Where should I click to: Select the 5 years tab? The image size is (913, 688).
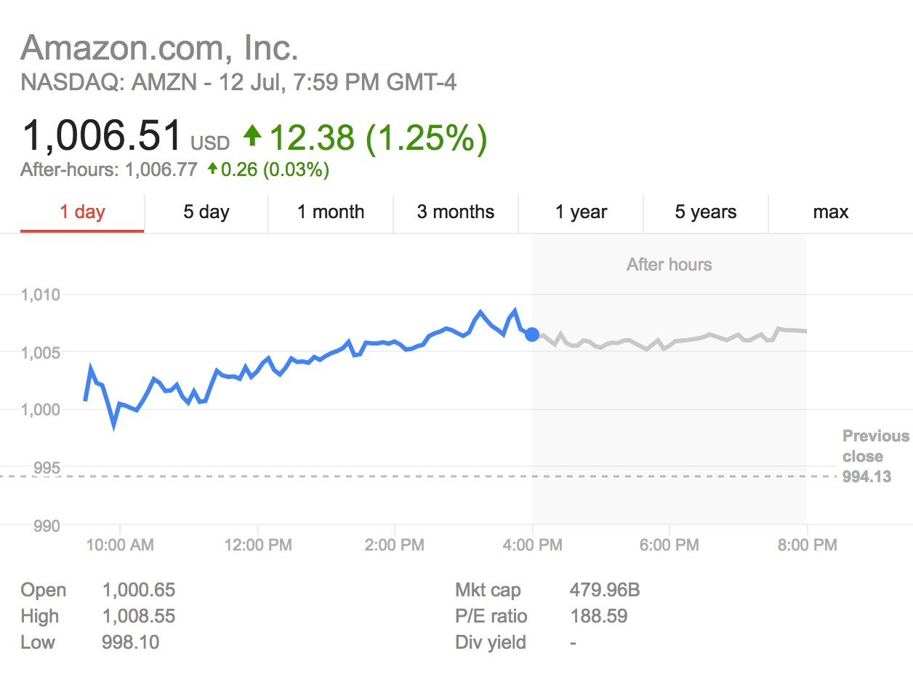706,212
